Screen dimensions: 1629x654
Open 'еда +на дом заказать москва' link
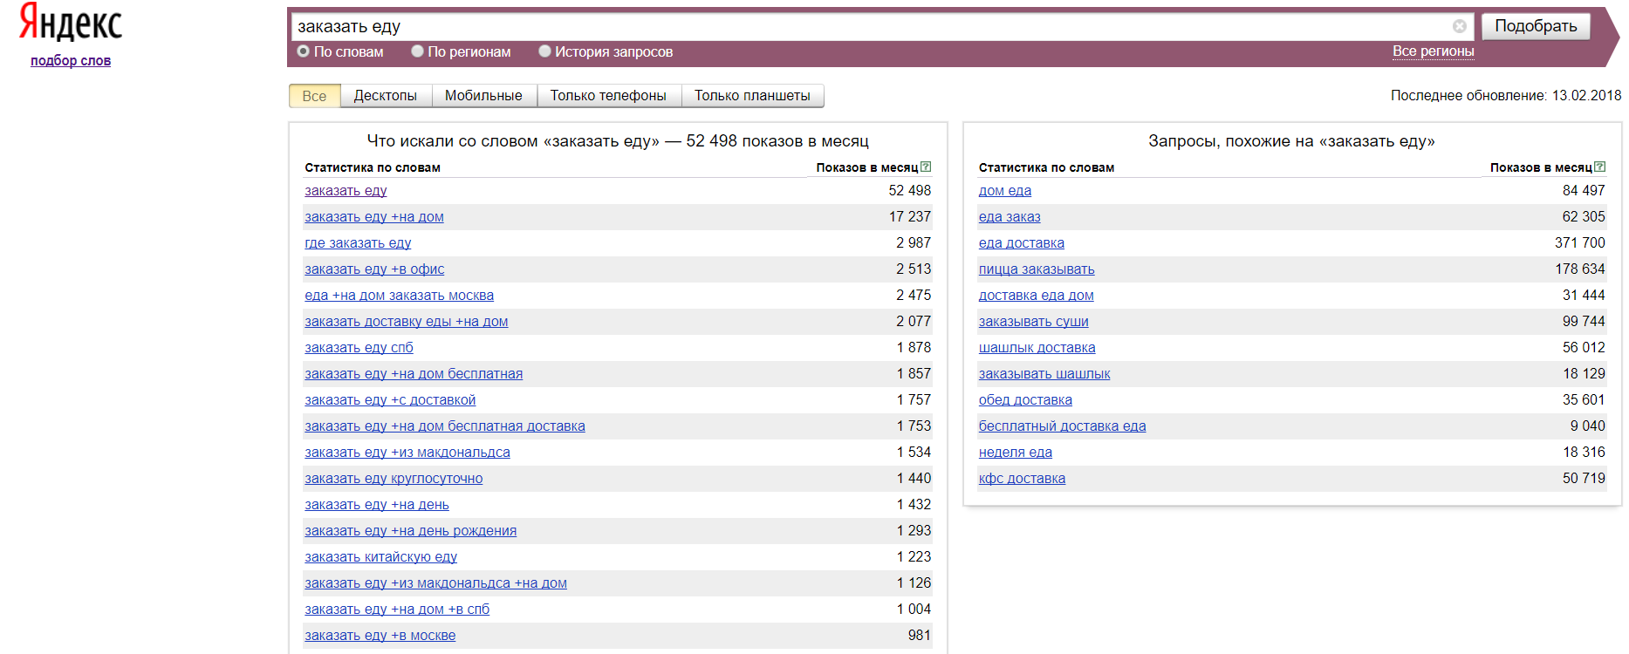tap(399, 296)
